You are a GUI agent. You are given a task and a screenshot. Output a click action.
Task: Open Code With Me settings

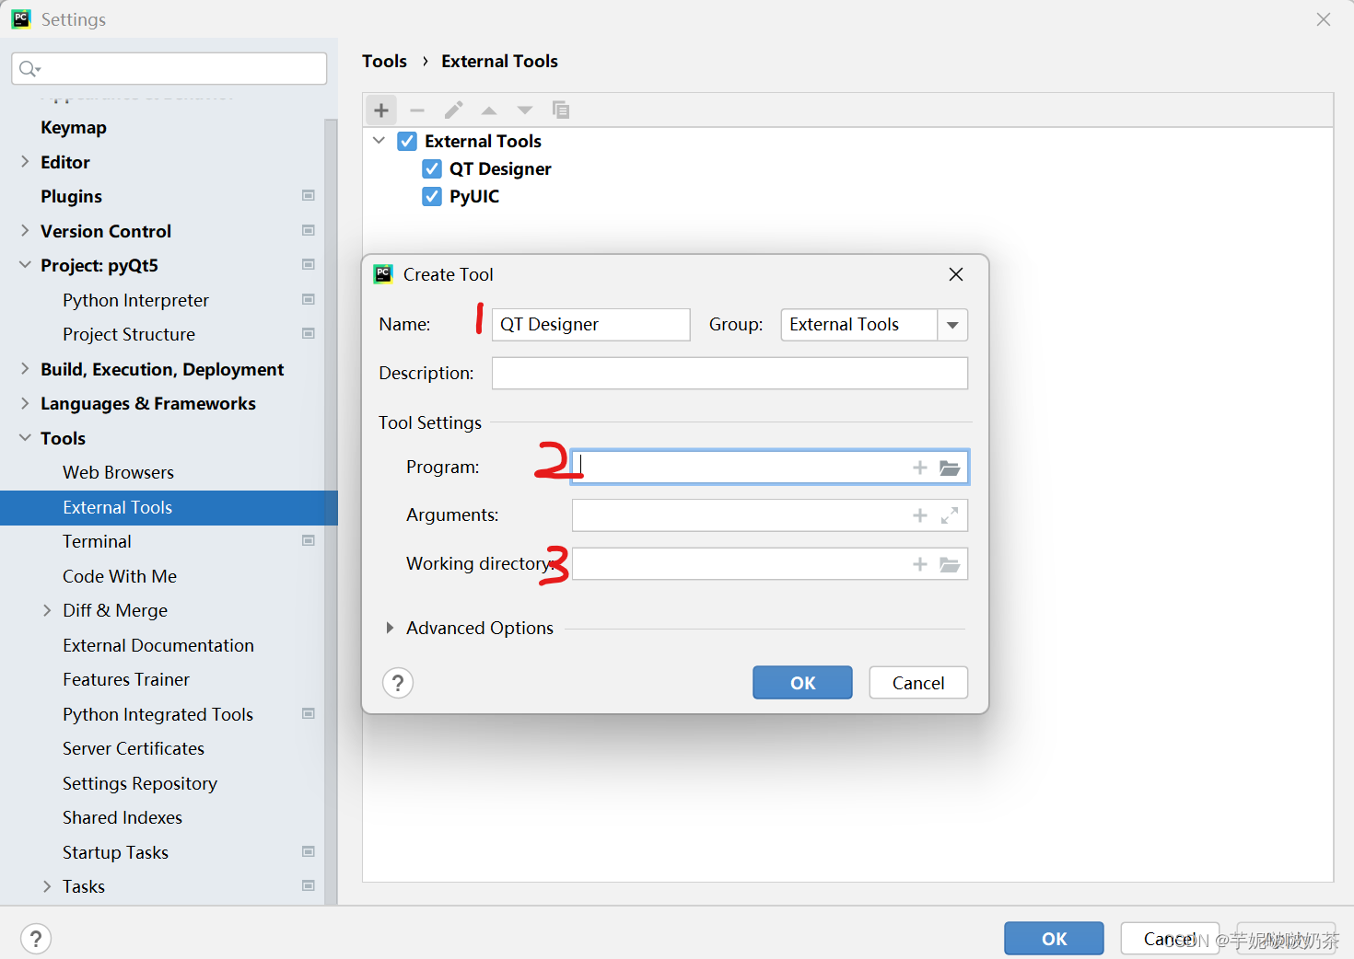click(120, 576)
